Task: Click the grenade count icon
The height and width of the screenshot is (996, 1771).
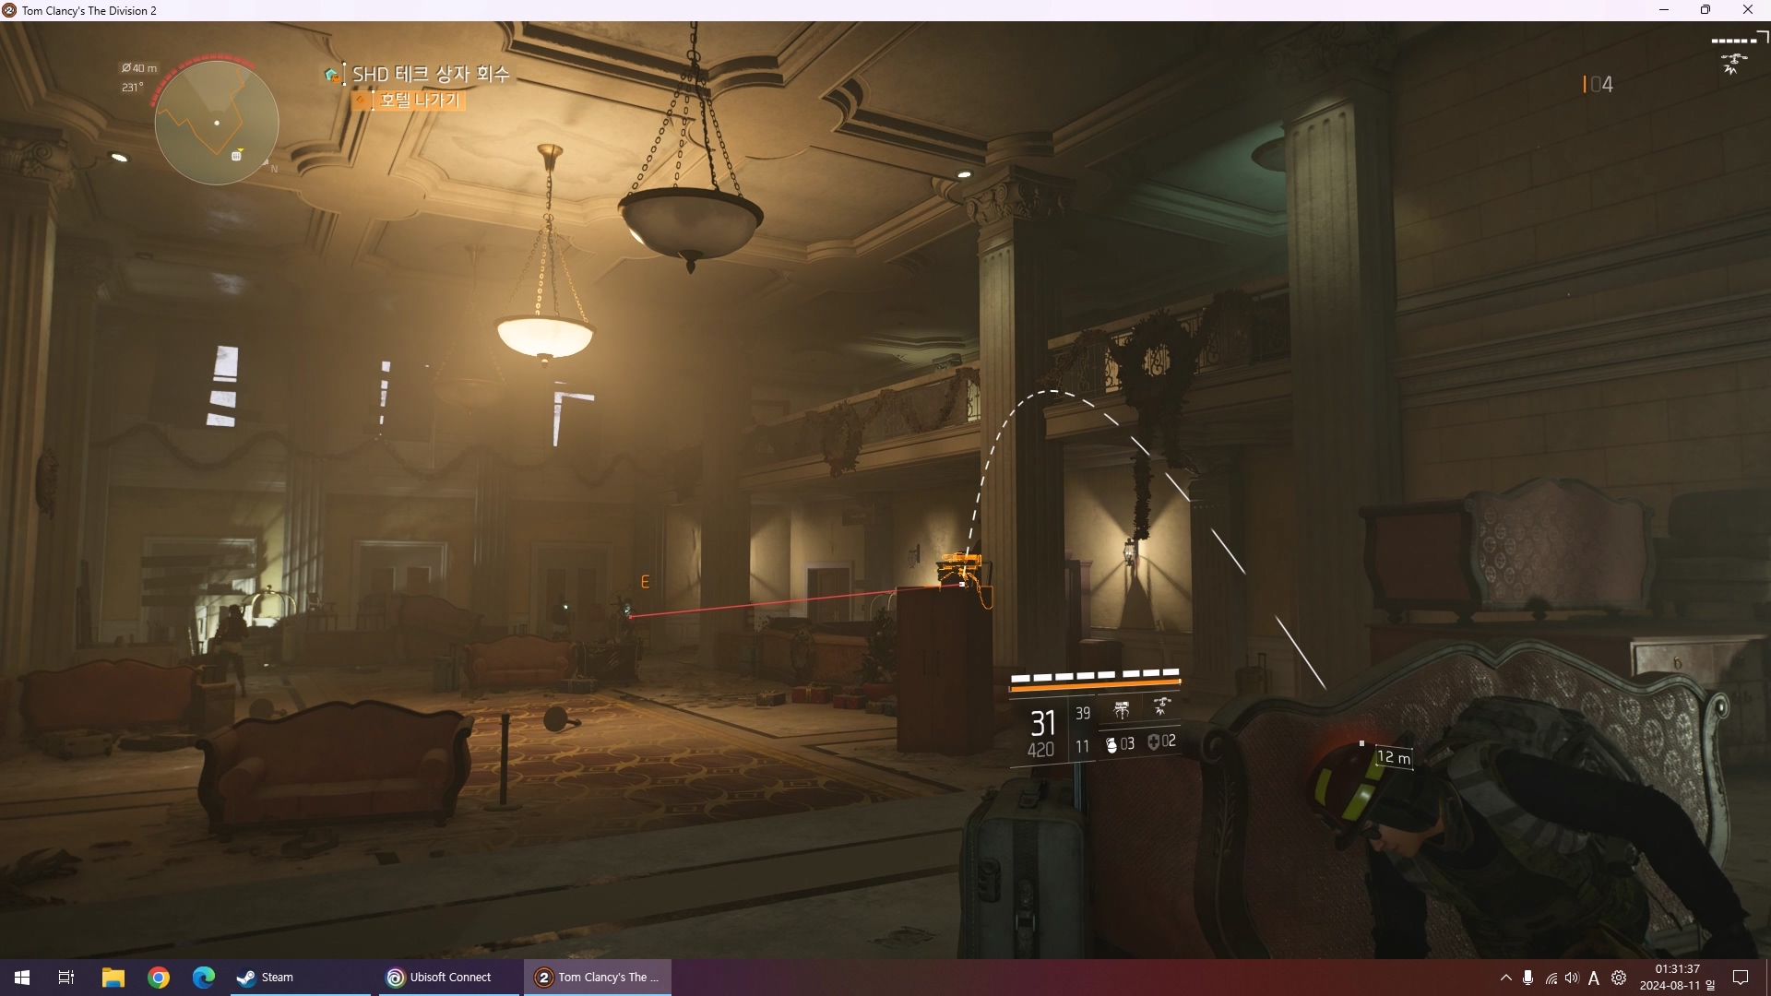Action: pos(1111,744)
